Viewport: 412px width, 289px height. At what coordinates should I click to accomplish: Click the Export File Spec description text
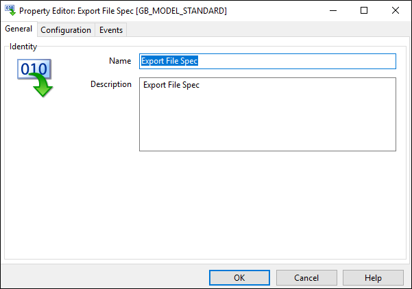pos(171,85)
